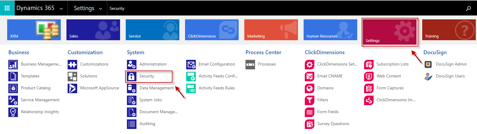Click the Processes icon
The image size is (477, 134).
click(250, 65)
